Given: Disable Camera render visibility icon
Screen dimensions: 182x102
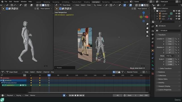Looking at the screenshot, I should pos(179,14).
